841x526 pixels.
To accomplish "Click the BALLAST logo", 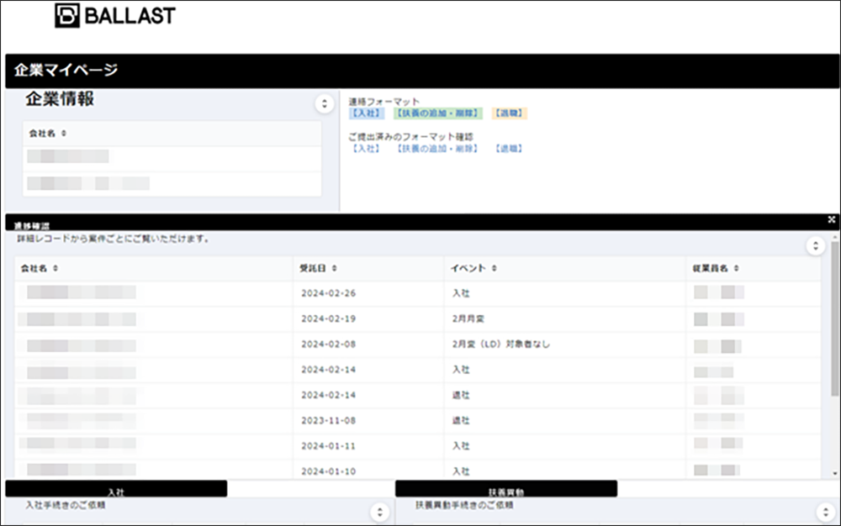I will click(x=115, y=15).
